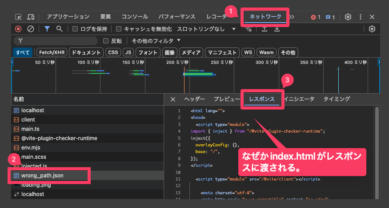Open the タイミング details tab
389x208 pixels.
pos(337,99)
